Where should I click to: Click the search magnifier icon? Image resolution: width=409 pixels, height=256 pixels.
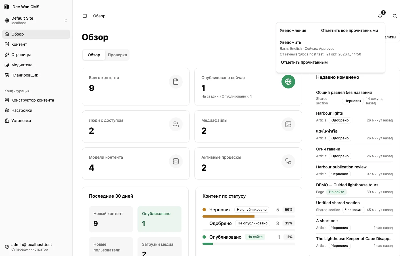395,16
